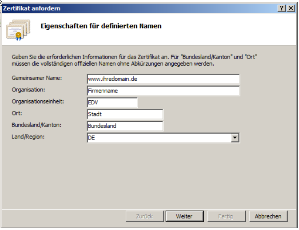Click the disabled Zurück button
The image size is (299, 230).
pos(145,216)
